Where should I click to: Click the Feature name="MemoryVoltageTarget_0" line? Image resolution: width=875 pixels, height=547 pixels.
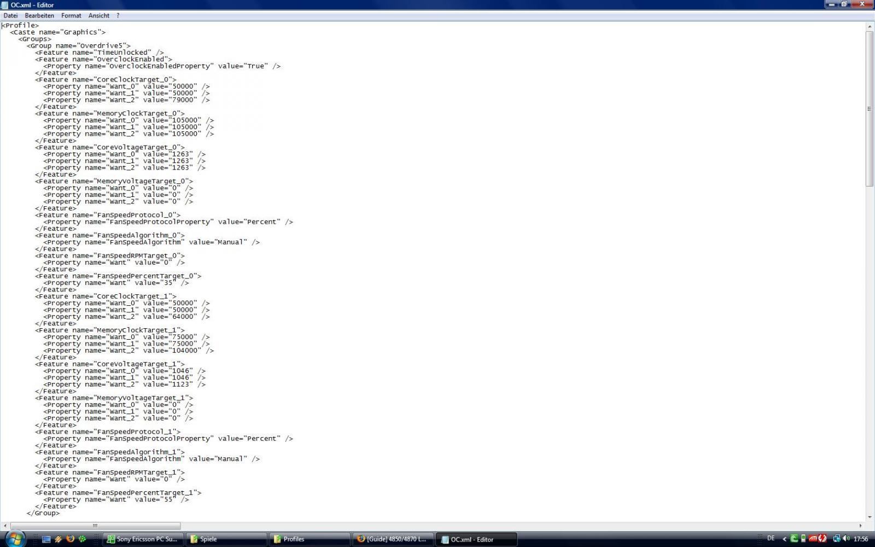(x=114, y=182)
